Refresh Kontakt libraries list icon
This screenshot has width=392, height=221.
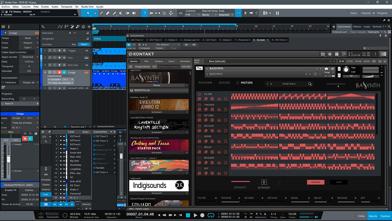[x=130, y=66]
